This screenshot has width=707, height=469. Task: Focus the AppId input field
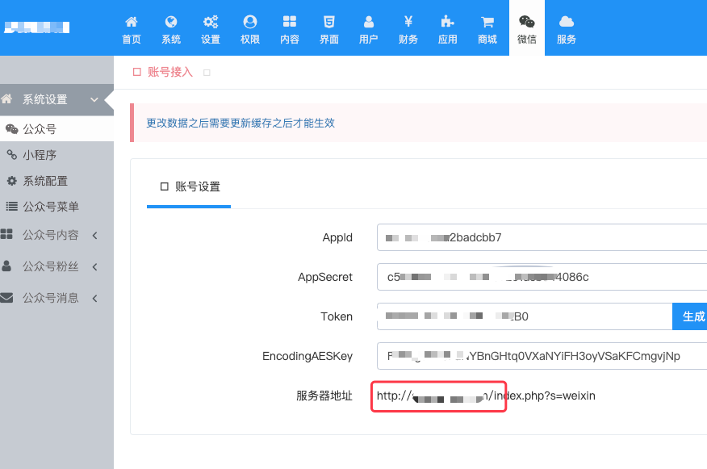pos(542,237)
